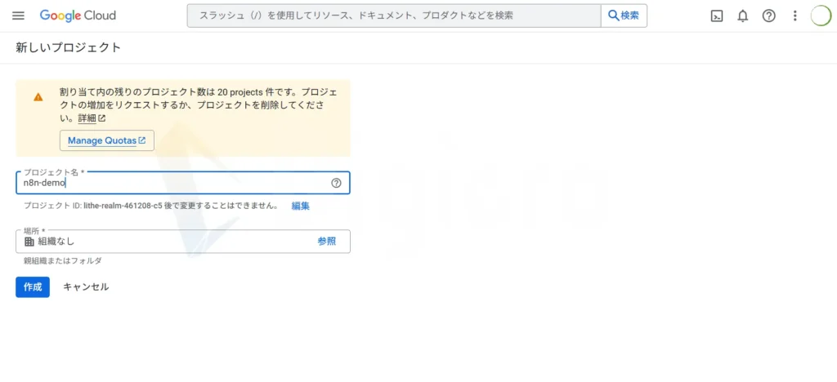Image resolution: width=837 pixels, height=382 pixels.
Task: Open the Manage Quotas link
Action: click(107, 140)
